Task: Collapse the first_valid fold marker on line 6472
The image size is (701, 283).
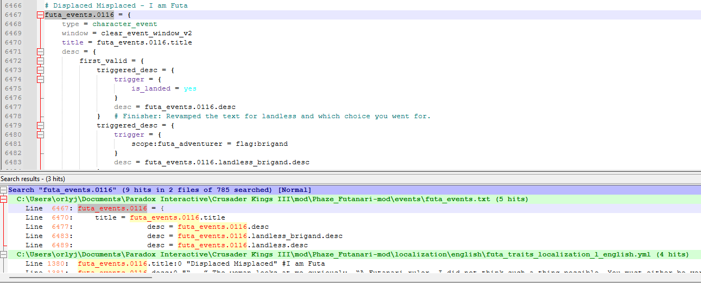Action: click(x=40, y=61)
